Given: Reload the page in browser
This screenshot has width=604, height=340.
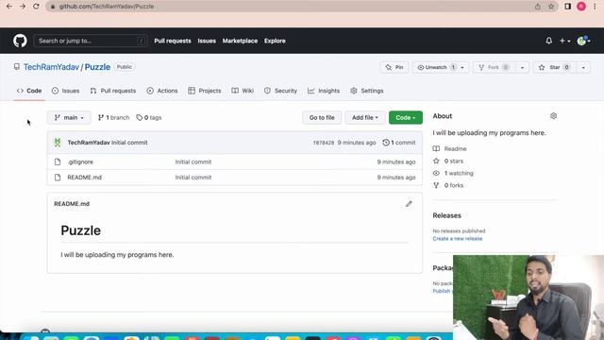Looking at the screenshot, I should (36, 7).
